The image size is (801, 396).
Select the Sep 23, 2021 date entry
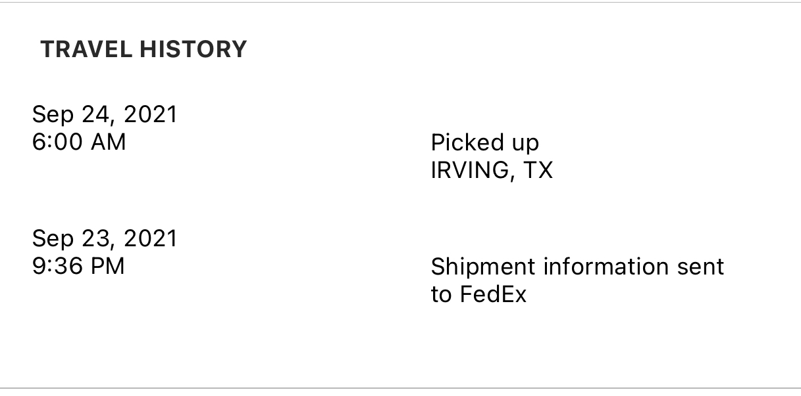(x=105, y=238)
